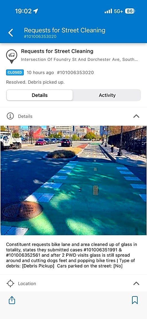Open the bike lane photo
147x319 pixels.
73,180
